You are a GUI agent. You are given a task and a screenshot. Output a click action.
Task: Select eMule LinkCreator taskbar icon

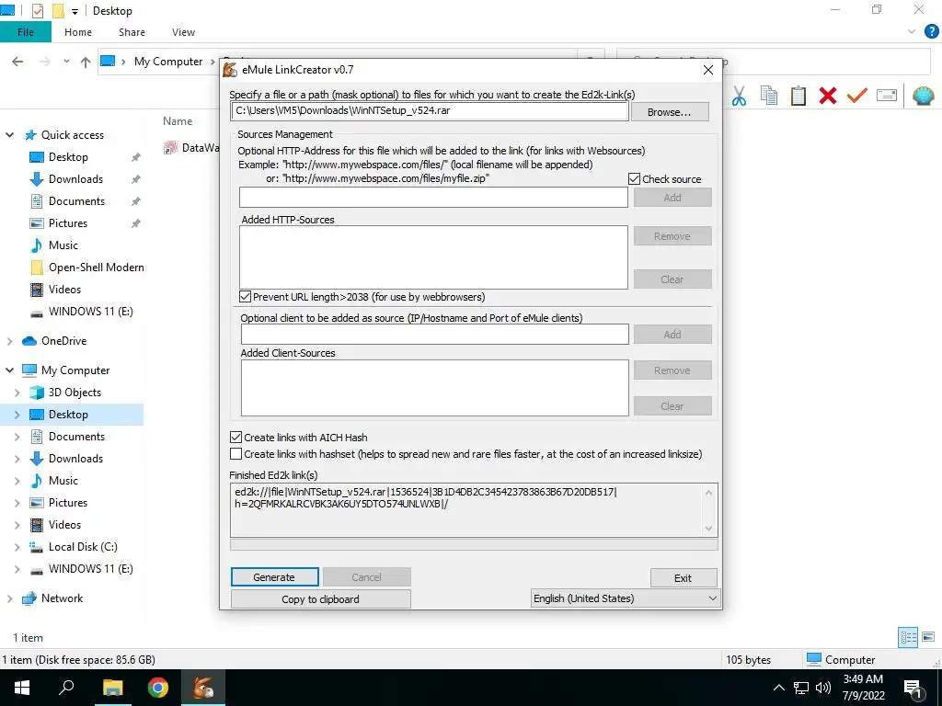click(x=203, y=688)
